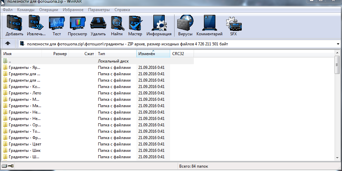Open the Операции menu
Image resolution: width=342 pixels, height=171 pixels.
tap(49, 10)
